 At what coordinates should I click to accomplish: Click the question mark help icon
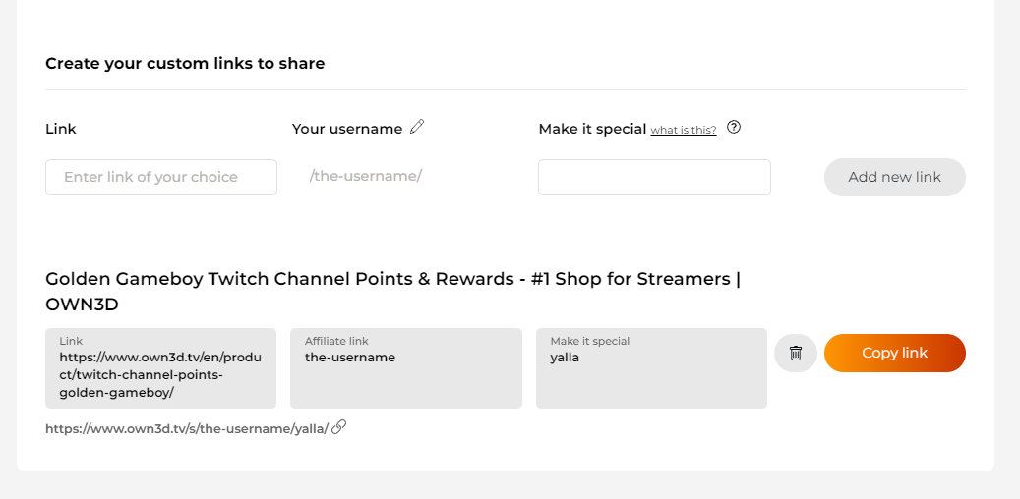pos(734,127)
